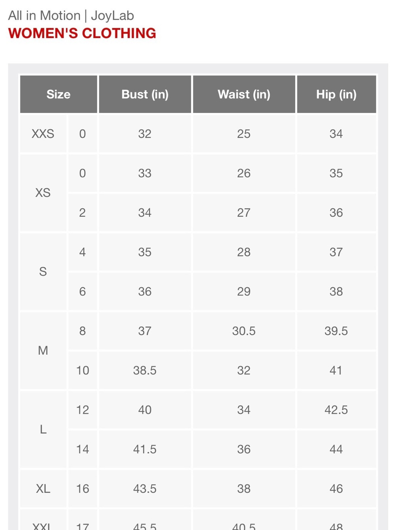Click the Bust (in) column header

145,94
